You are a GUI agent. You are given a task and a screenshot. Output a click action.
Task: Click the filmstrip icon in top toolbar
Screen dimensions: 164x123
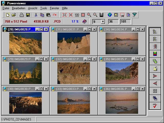(x=101, y=15)
